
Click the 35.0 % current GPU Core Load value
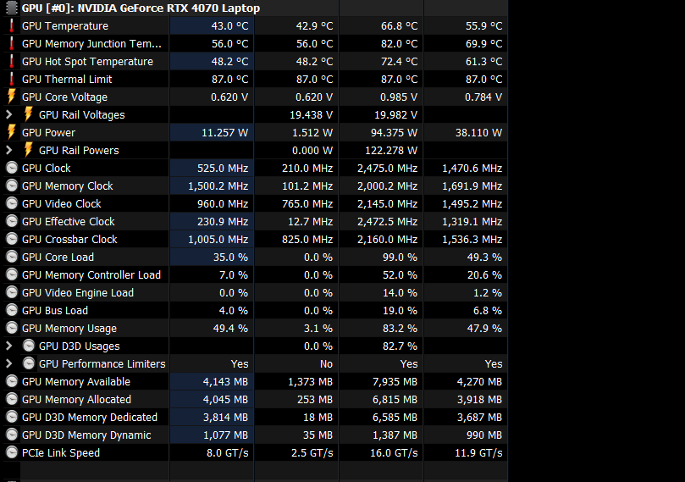tap(230, 257)
